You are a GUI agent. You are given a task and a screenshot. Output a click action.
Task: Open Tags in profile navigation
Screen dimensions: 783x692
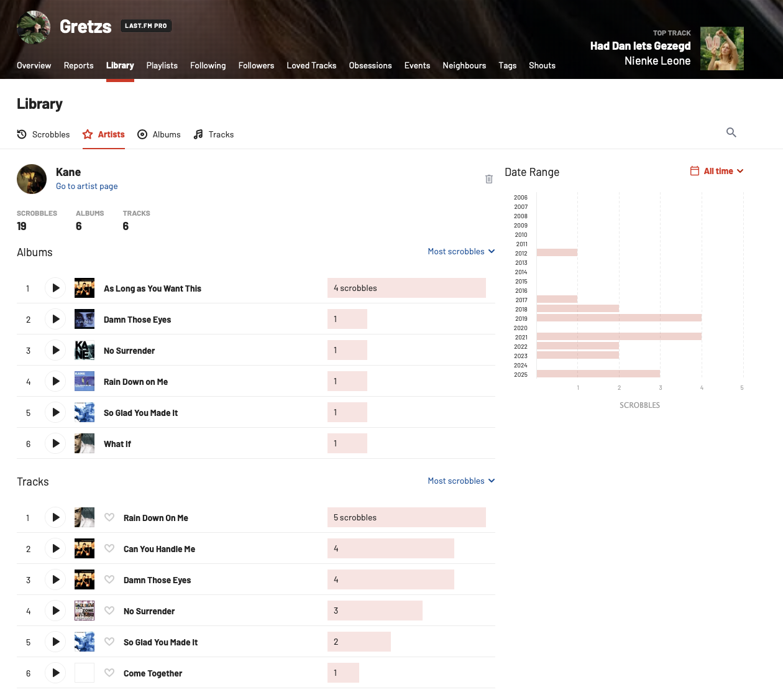pos(508,65)
